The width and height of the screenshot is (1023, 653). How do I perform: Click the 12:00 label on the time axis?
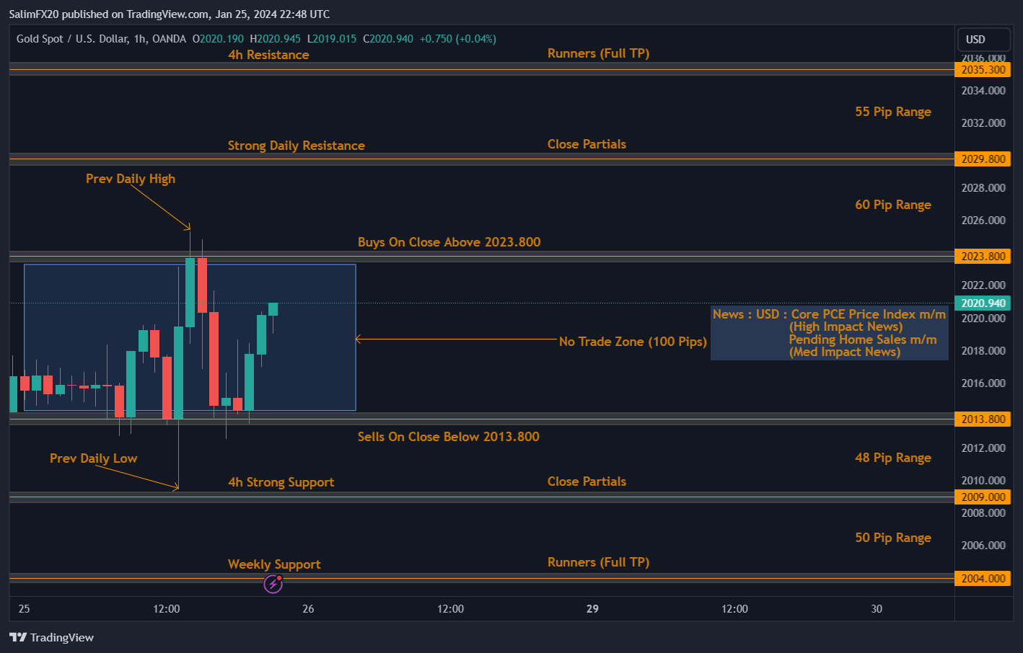click(x=166, y=609)
